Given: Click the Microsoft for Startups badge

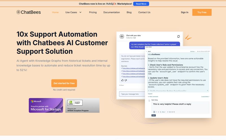Looking at the screenshot, I should pyautogui.click(x=46, y=106).
